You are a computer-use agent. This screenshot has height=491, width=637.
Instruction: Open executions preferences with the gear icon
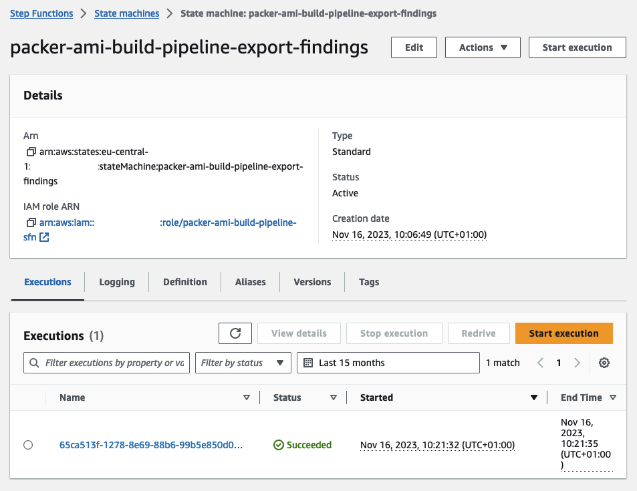pyautogui.click(x=604, y=362)
